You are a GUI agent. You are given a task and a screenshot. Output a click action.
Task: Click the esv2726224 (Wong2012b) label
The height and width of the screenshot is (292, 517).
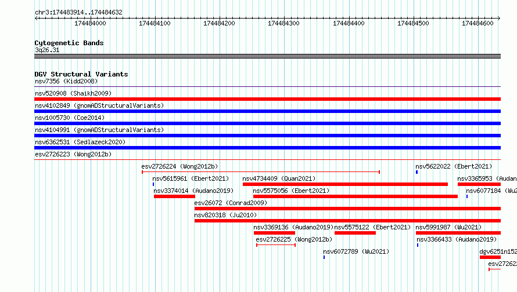[179, 166]
